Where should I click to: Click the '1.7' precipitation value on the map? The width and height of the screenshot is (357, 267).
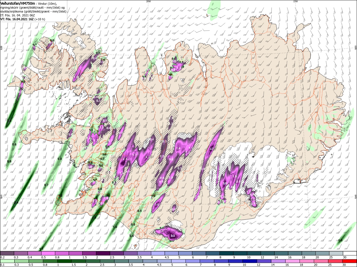134,155
